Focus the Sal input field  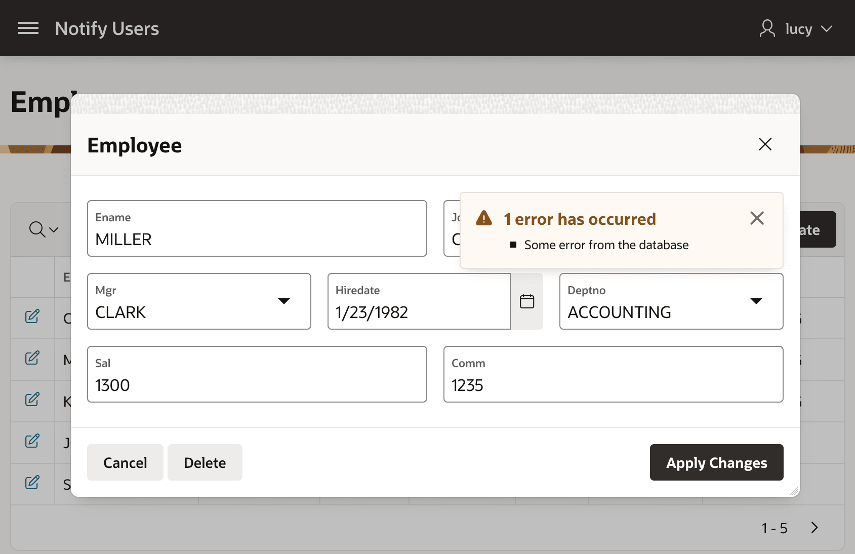257,374
